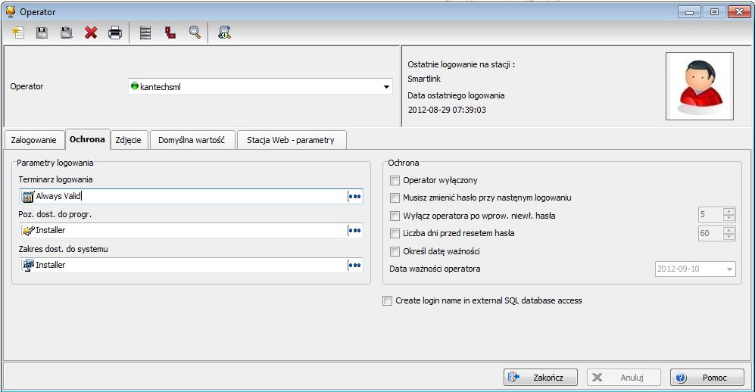Viewport: 755px width, 392px height.
Task: Click the red X Delete icon
Action: (x=91, y=33)
